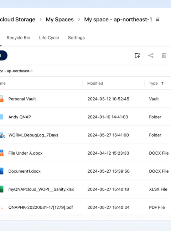This screenshot has height=231, width=171.
Task: Click the dark blue upload button
Action: (x=4, y=55)
